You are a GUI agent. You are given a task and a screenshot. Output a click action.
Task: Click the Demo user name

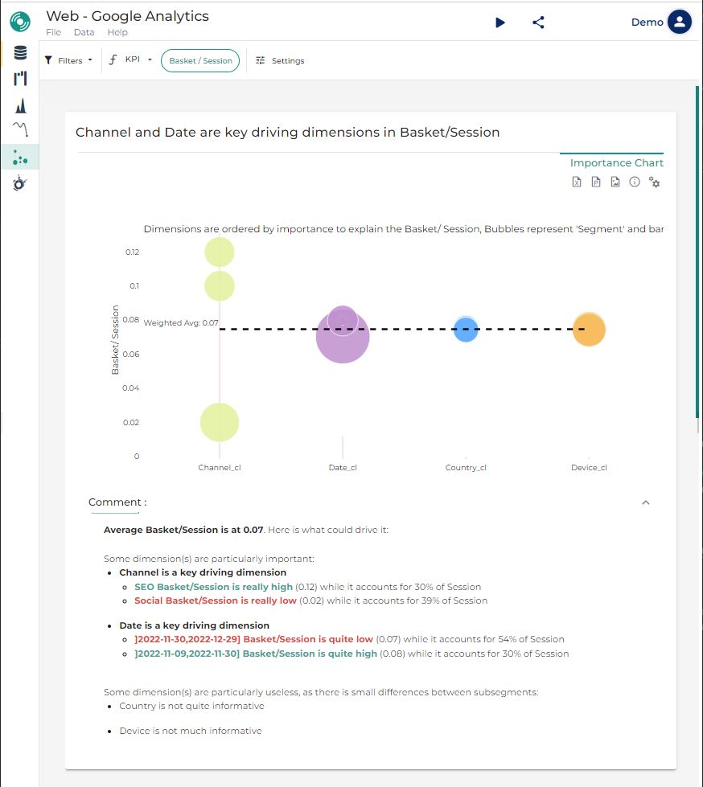(647, 22)
